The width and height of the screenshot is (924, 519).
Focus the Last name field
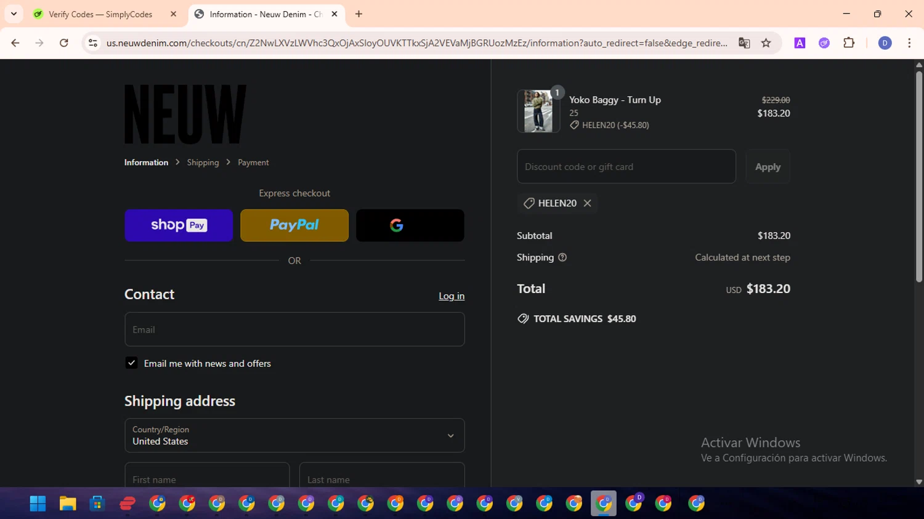point(382,475)
